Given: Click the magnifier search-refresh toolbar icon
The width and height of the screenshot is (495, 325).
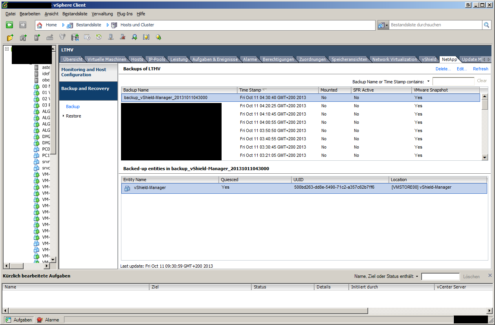Looking at the screenshot, I should 134,37.
